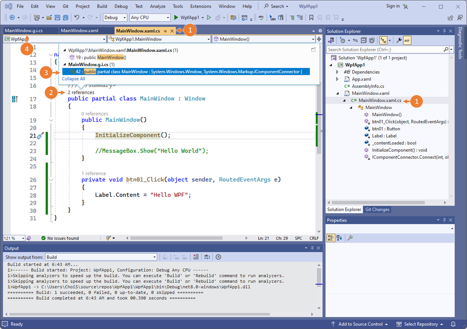Toggle Nested/Tree view button in Solution Explorer
467x329 pixels.
tap(383, 40)
